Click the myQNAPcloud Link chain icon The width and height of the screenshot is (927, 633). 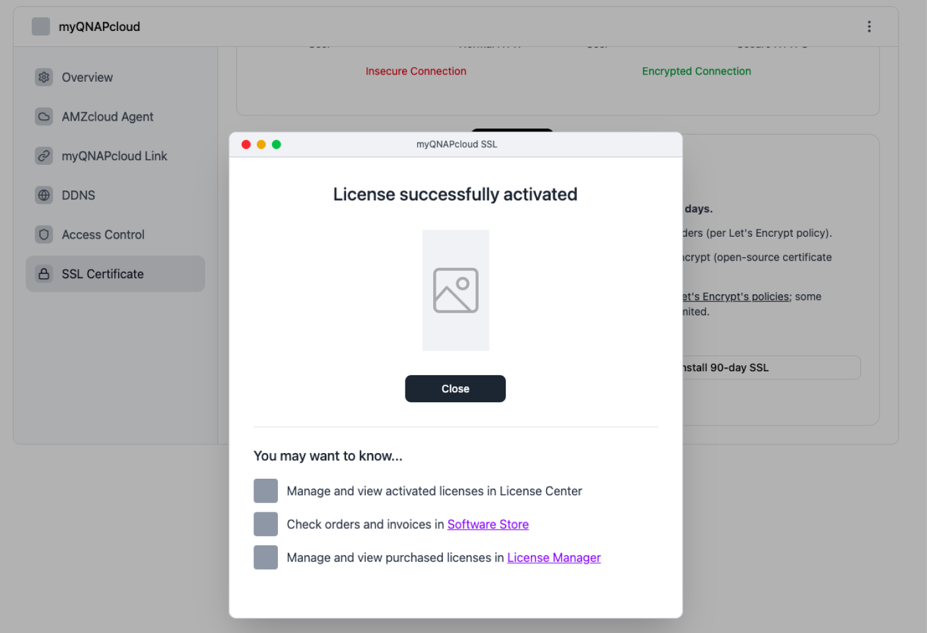click(x=44, y=156)
